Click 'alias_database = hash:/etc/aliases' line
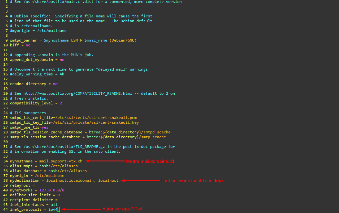 [x=48, y=171]
